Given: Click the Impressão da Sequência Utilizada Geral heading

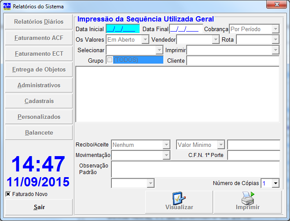Looking at the screenshot, I should point(145,19).
